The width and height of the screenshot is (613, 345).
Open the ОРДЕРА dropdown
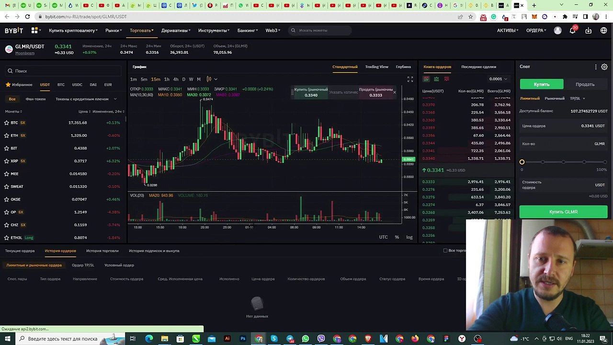(x=536, y=30)
